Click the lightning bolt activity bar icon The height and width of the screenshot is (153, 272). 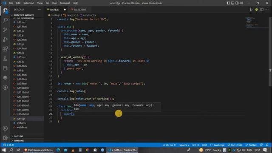5,87
